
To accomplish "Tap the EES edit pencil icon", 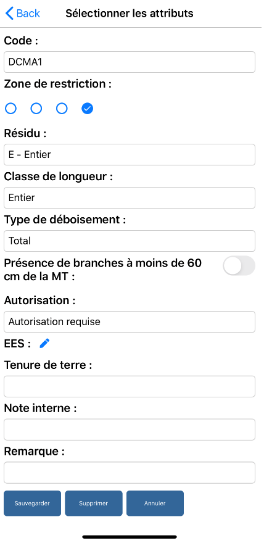I will (x=44, y=343).
